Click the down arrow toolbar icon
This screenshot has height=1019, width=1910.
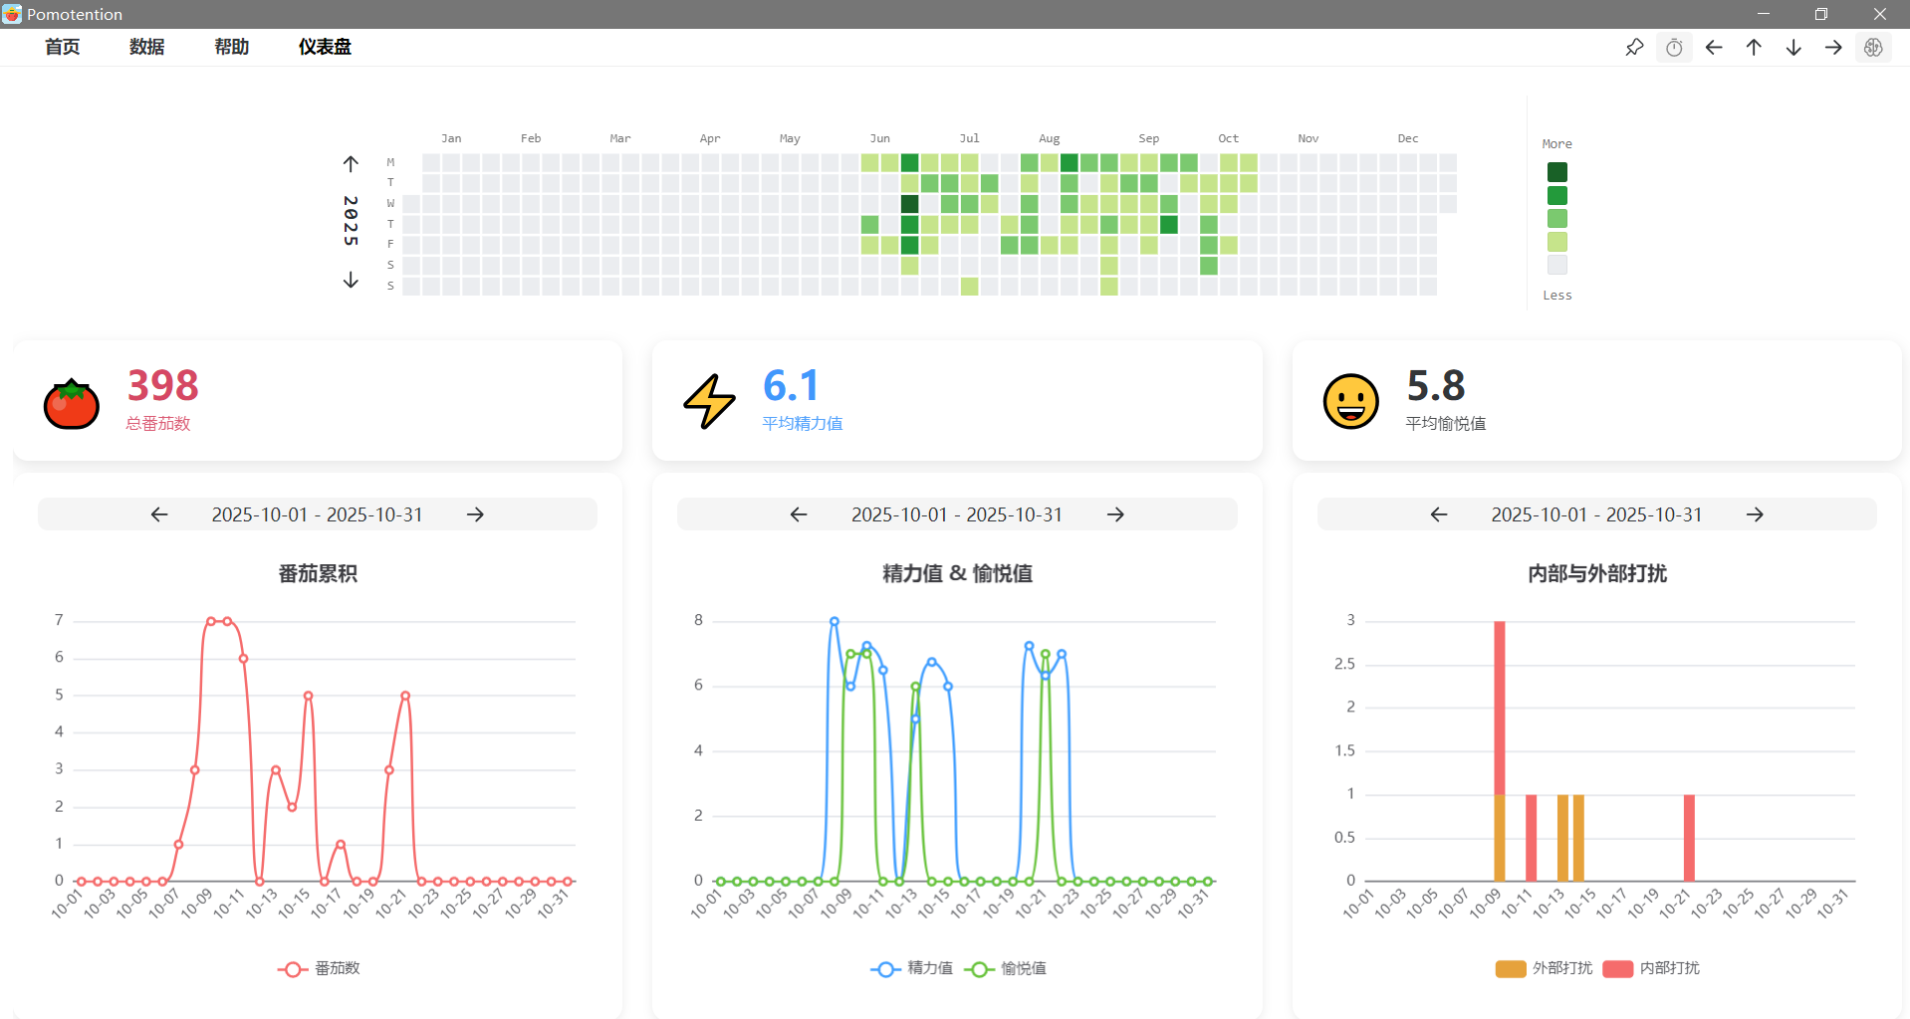[x=1793, y=48]
